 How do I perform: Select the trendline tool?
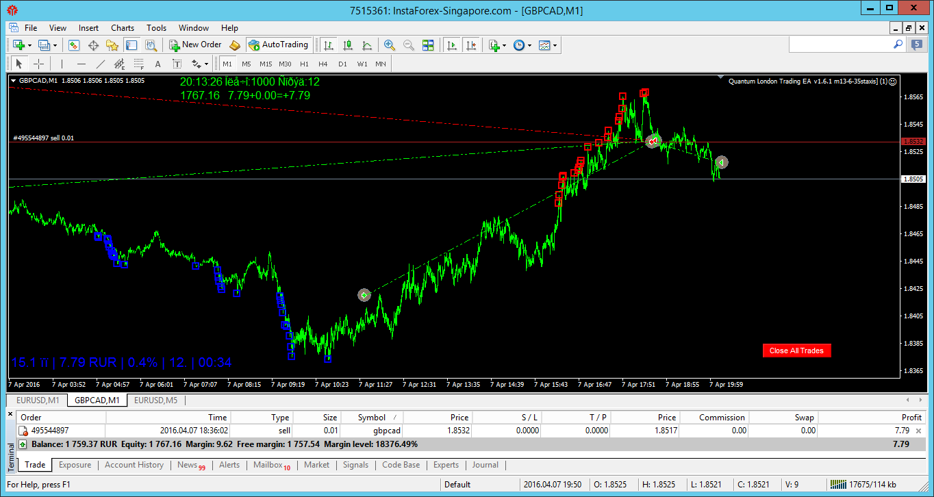pos(101,64)
